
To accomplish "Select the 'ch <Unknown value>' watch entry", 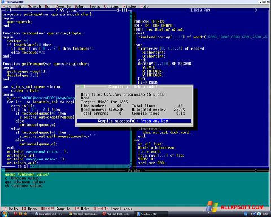I will point(24,186).
